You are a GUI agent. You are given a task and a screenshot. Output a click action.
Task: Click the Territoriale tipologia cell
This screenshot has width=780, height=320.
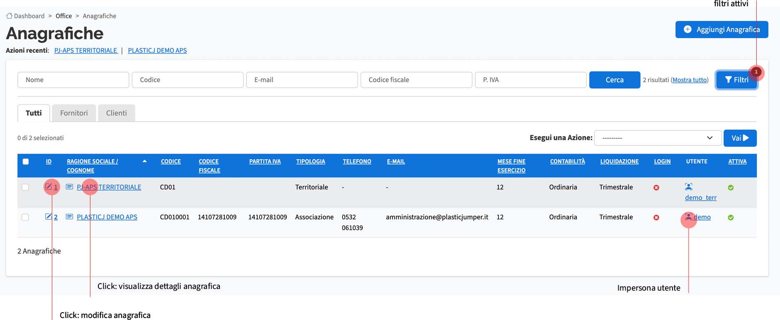pos(312,187)
